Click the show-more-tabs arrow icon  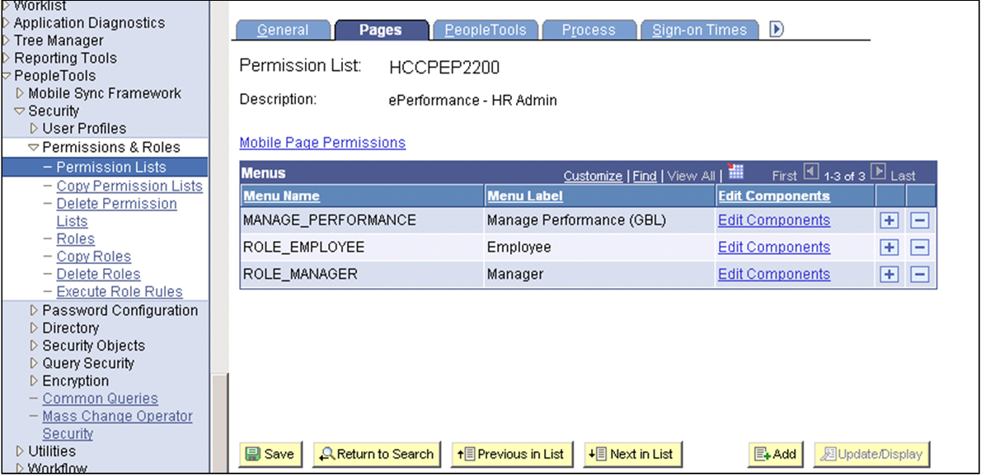776,27
